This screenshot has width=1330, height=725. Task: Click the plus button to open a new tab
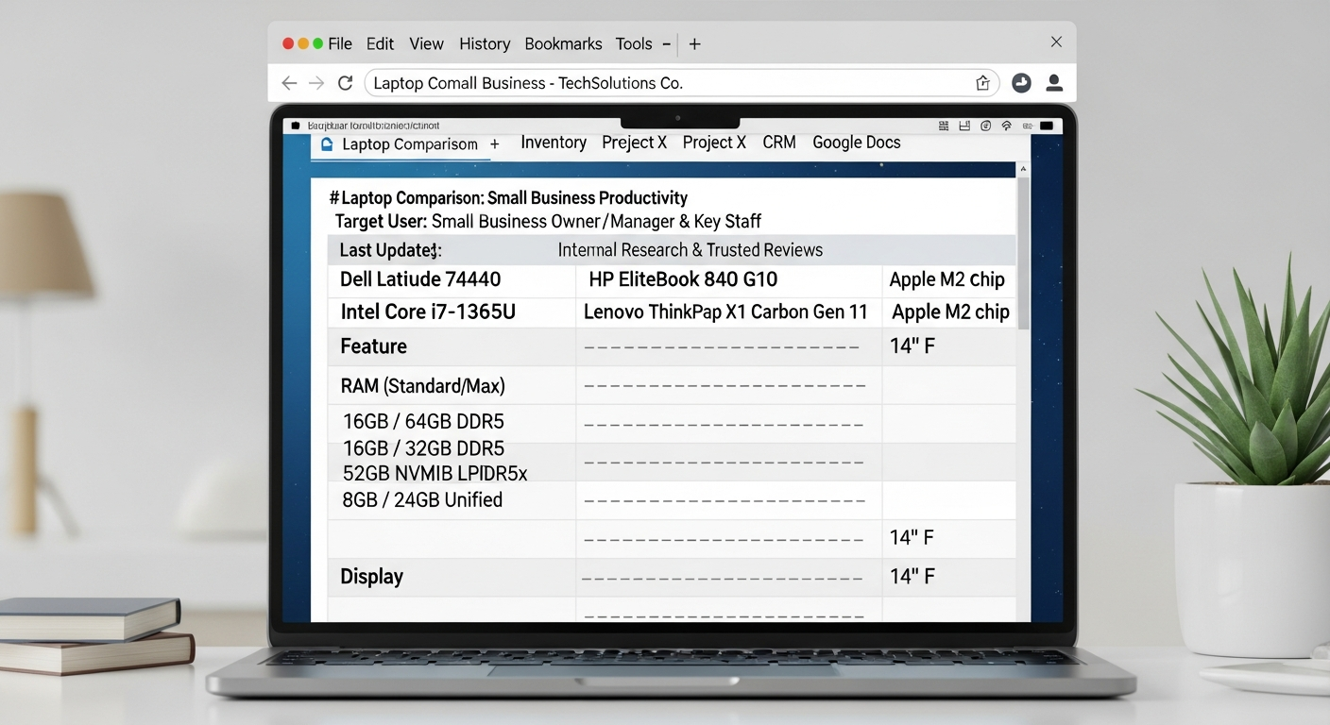point(494,144)
